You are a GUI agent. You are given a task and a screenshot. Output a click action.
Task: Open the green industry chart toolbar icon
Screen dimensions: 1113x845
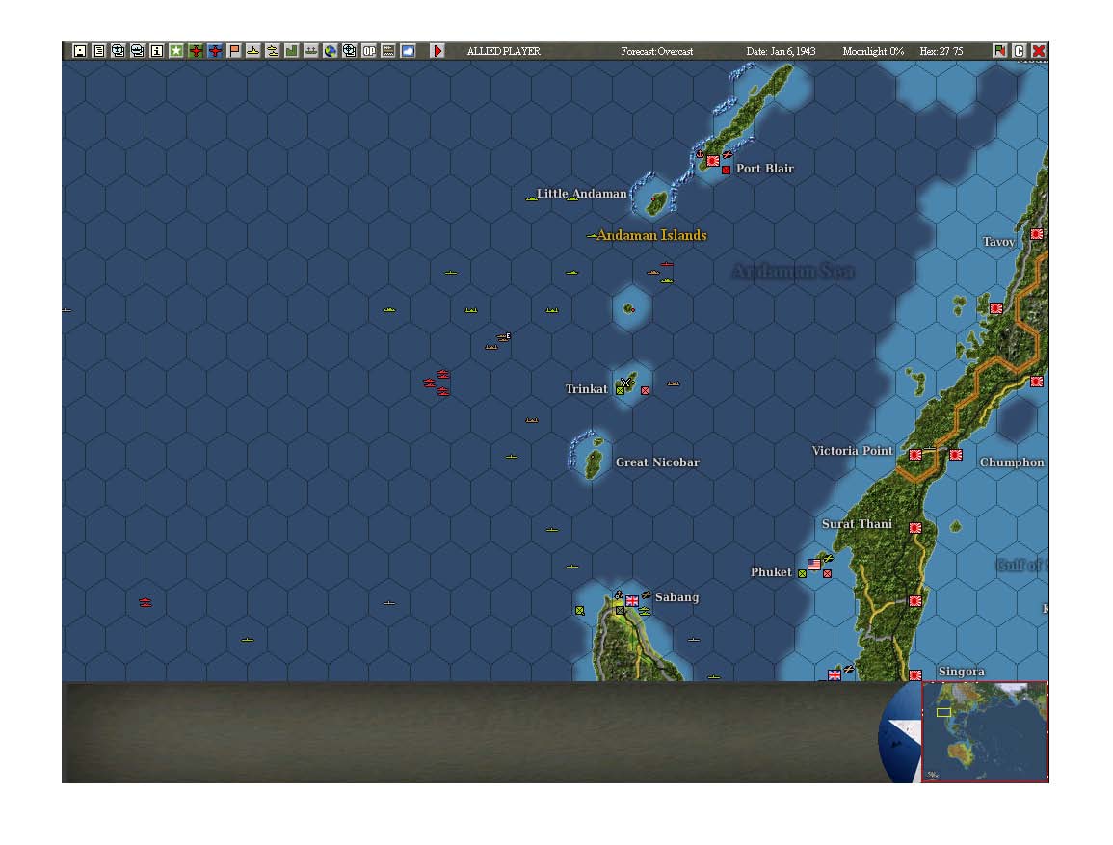click(291, 51)
